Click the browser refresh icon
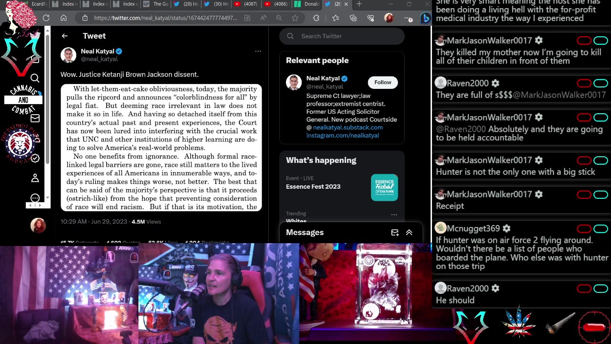 click(x=46, y=18)
